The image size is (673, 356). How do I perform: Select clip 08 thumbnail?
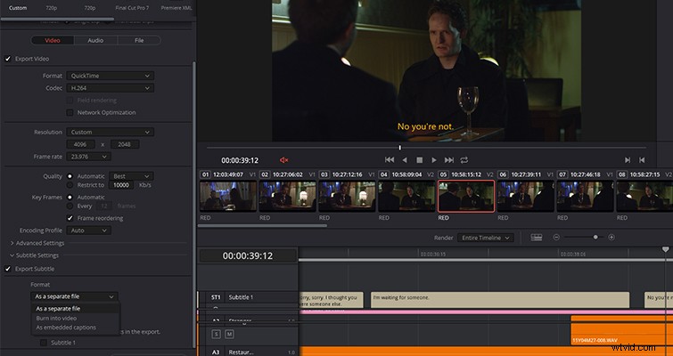pos(644,196)
